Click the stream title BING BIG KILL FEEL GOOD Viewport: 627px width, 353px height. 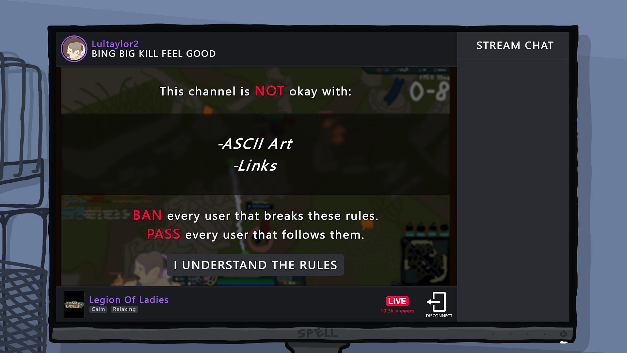(x=154, y=54)
